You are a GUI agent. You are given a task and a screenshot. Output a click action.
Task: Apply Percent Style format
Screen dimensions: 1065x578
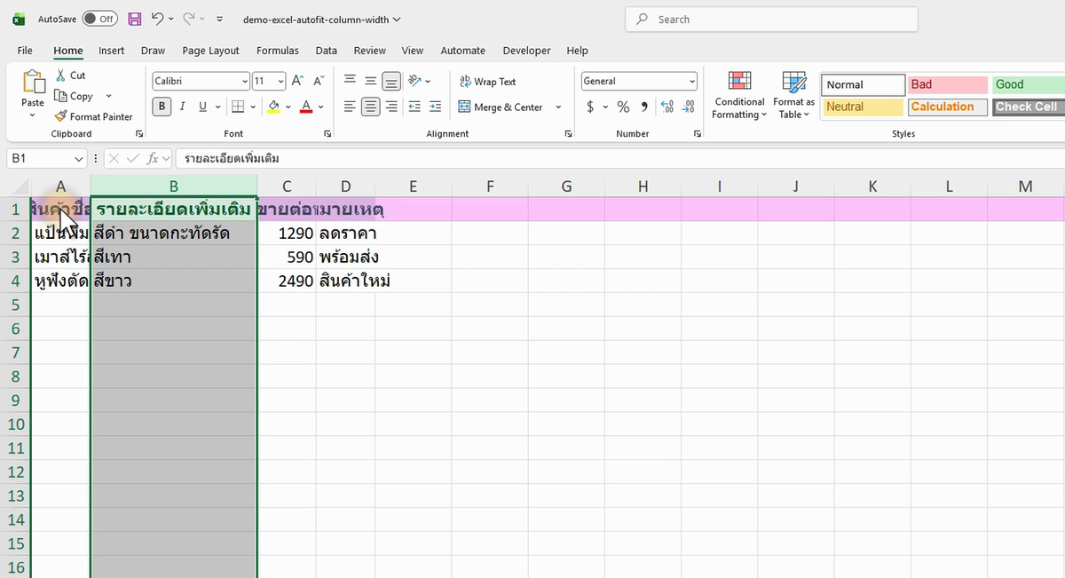click(623, 107)
